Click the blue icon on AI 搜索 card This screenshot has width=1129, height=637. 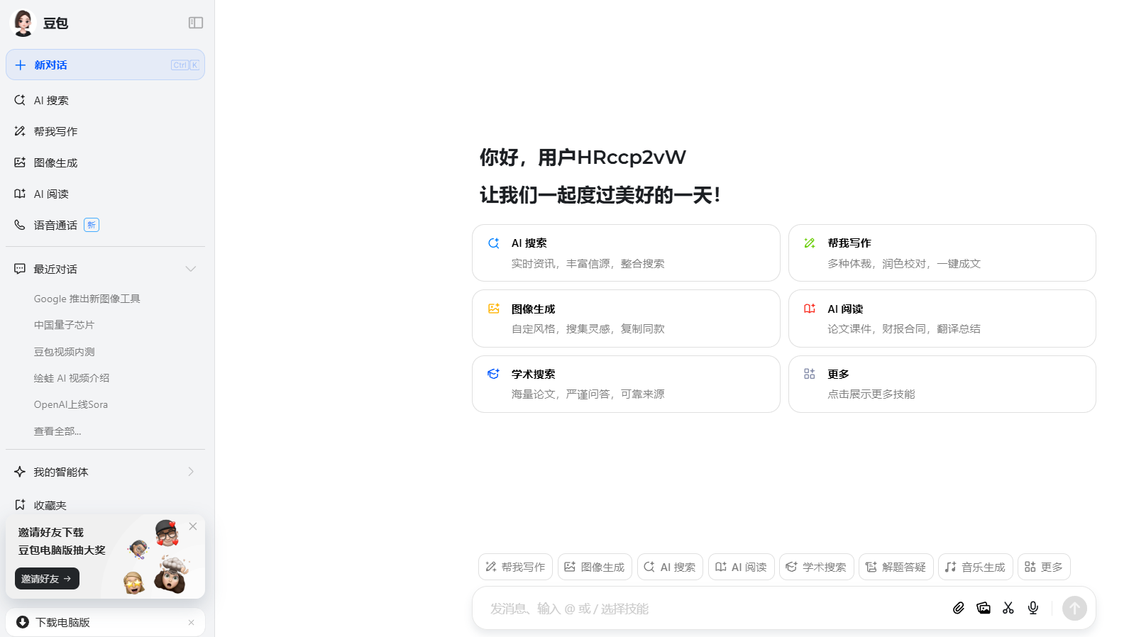493,243
